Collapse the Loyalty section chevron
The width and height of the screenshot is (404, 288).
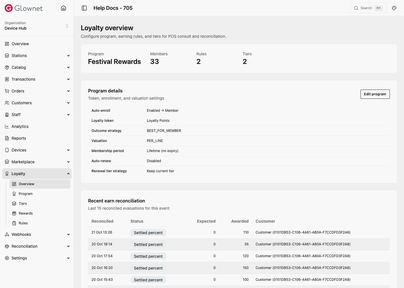68,174
